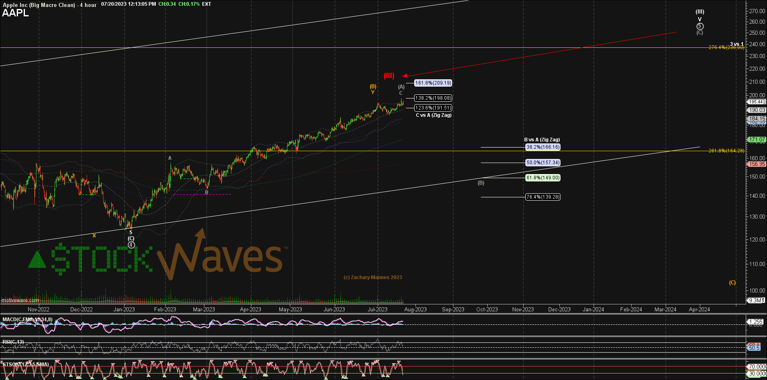Screen dimensions: 767x380
Task: Click the 261.8%(164.28) extension label
Action: (x=726, y=151)
